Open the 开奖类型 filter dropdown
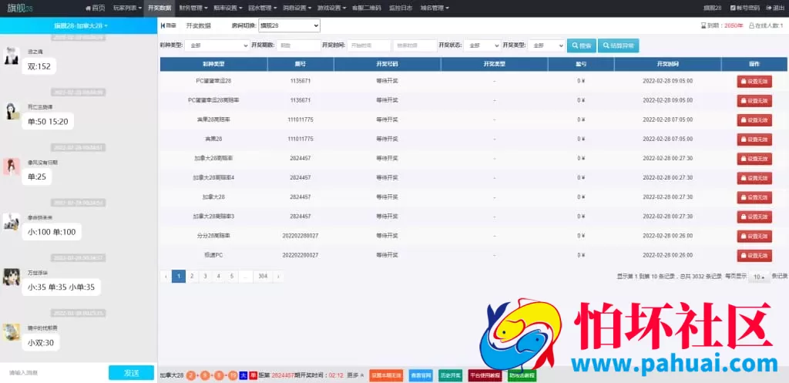The height and width of the screenshot is (383, 789). tap(546, 45)
